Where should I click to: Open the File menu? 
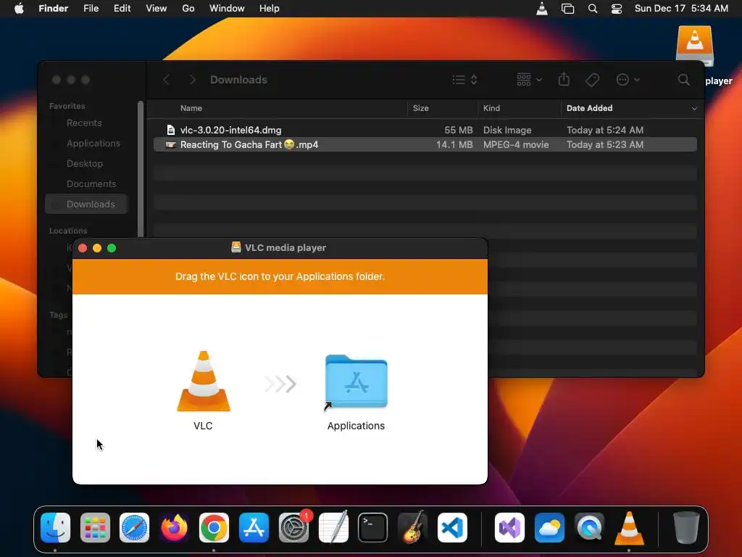click(x=91, y=9)
